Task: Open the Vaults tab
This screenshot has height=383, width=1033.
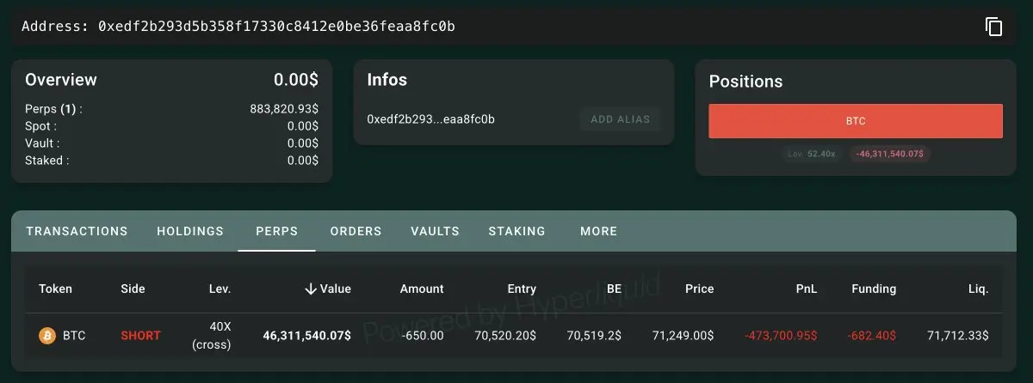Action: (435, 231)
